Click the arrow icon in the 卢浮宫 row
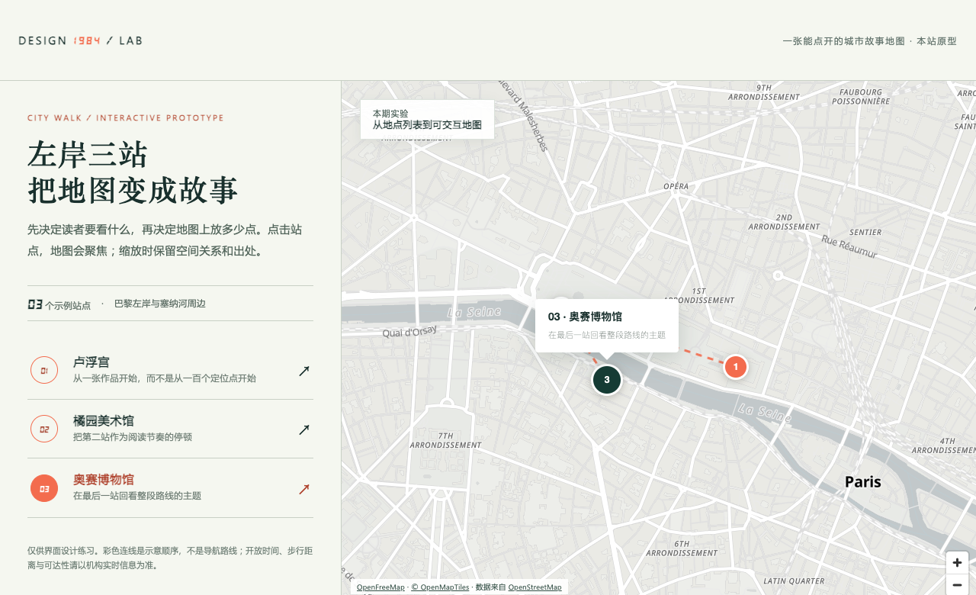 304,371
